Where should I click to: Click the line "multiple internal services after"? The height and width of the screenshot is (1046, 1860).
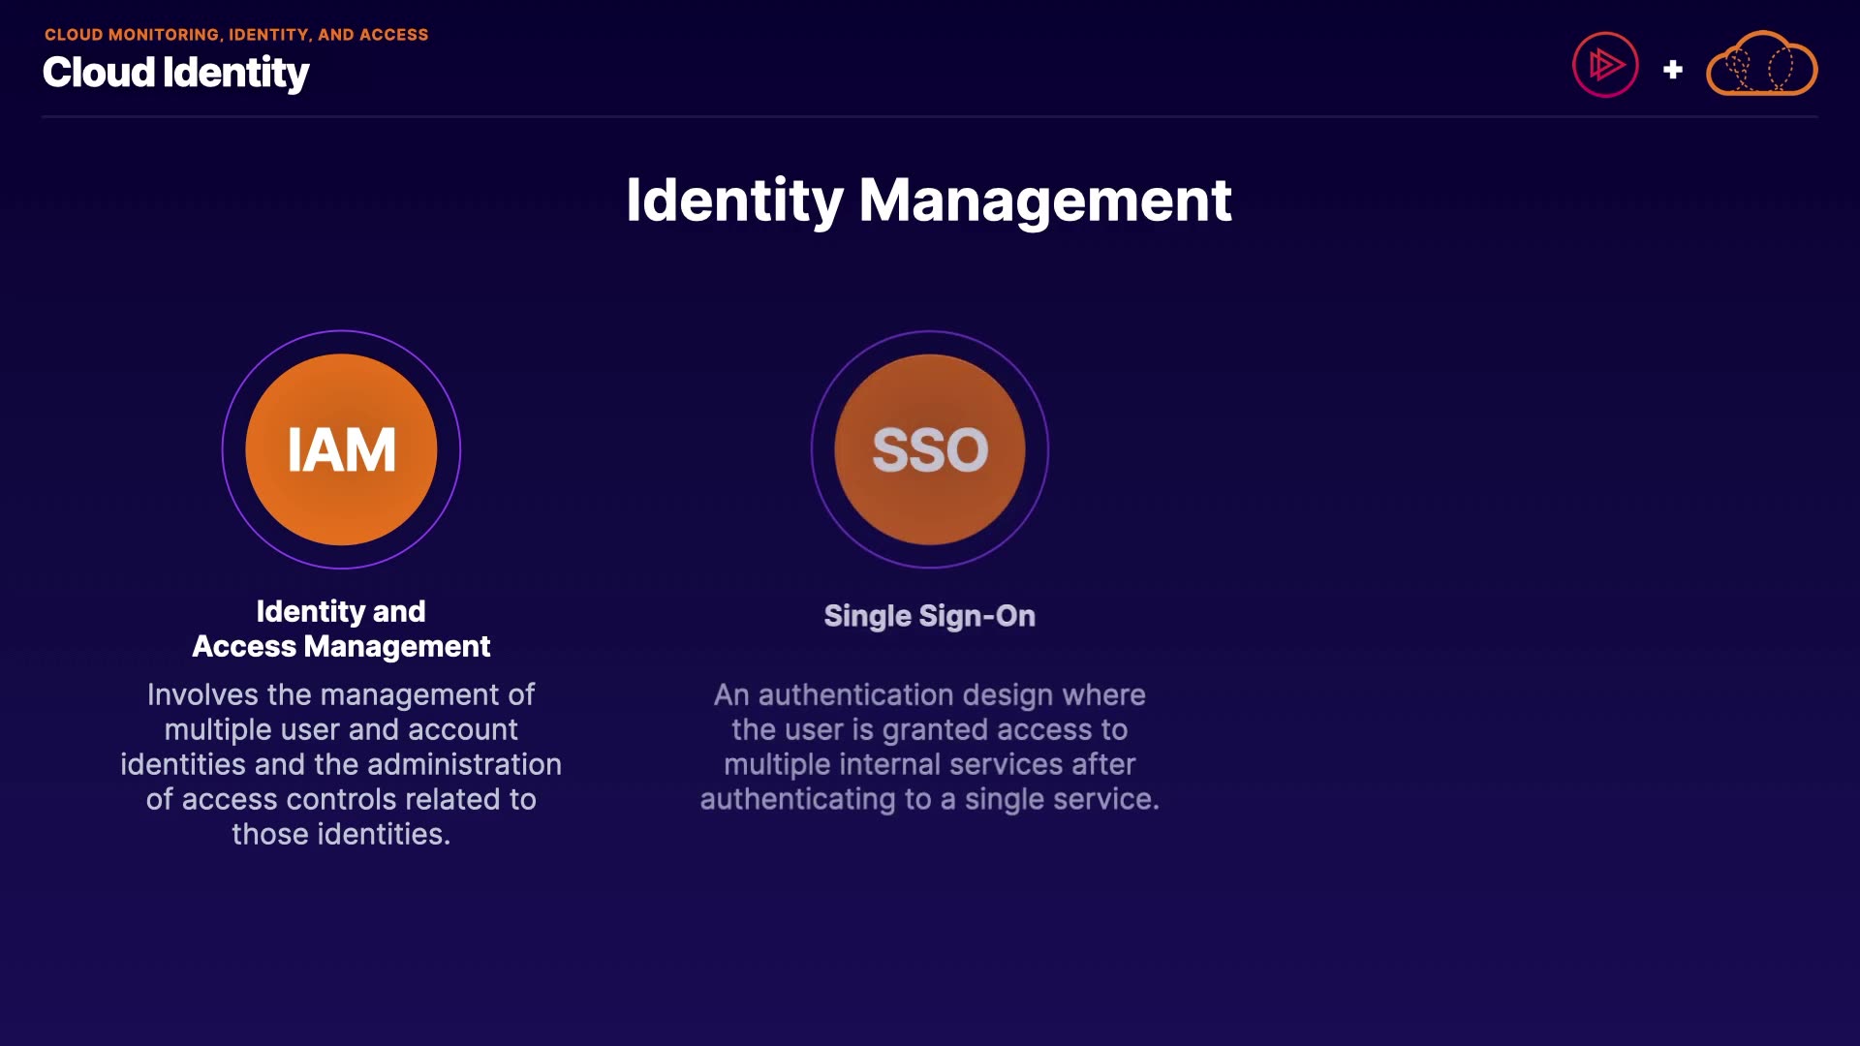[x=929, y=764]
